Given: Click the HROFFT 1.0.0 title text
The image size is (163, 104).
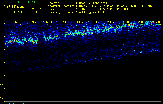Looking at the screenshot, I should [x=20, y=2].
